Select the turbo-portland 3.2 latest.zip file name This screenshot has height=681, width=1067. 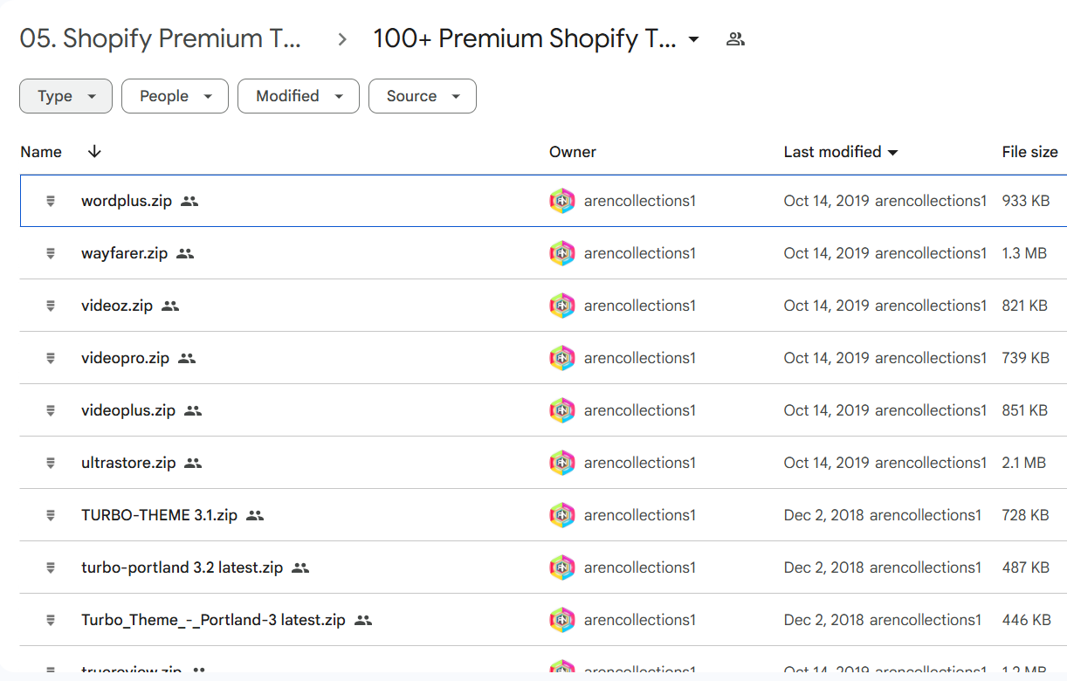coord(182,567)
